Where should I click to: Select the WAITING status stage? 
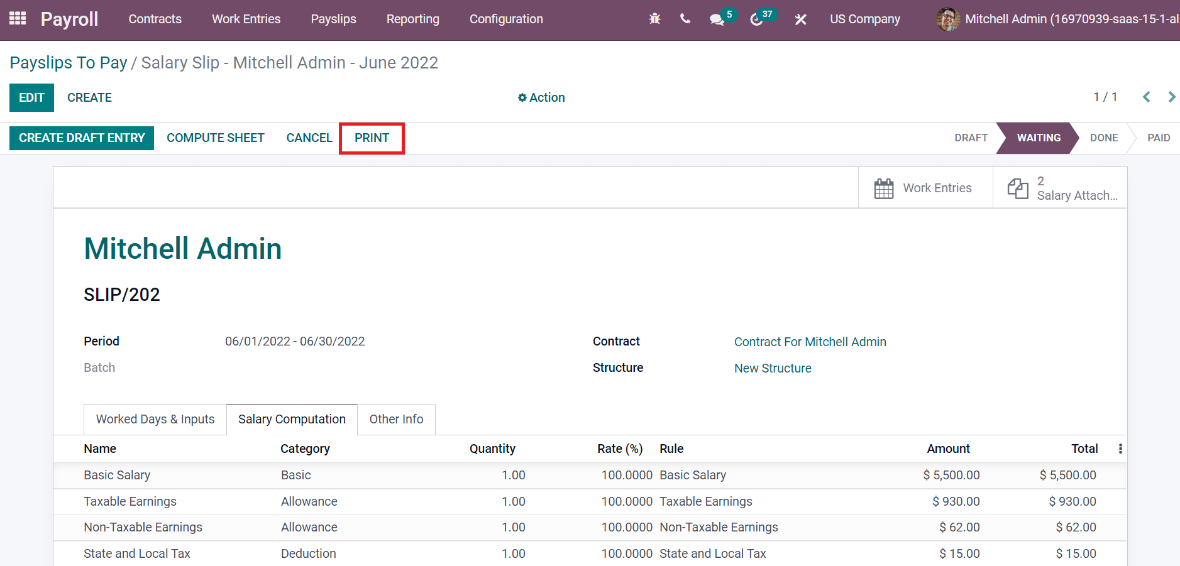click(1039, 138)
